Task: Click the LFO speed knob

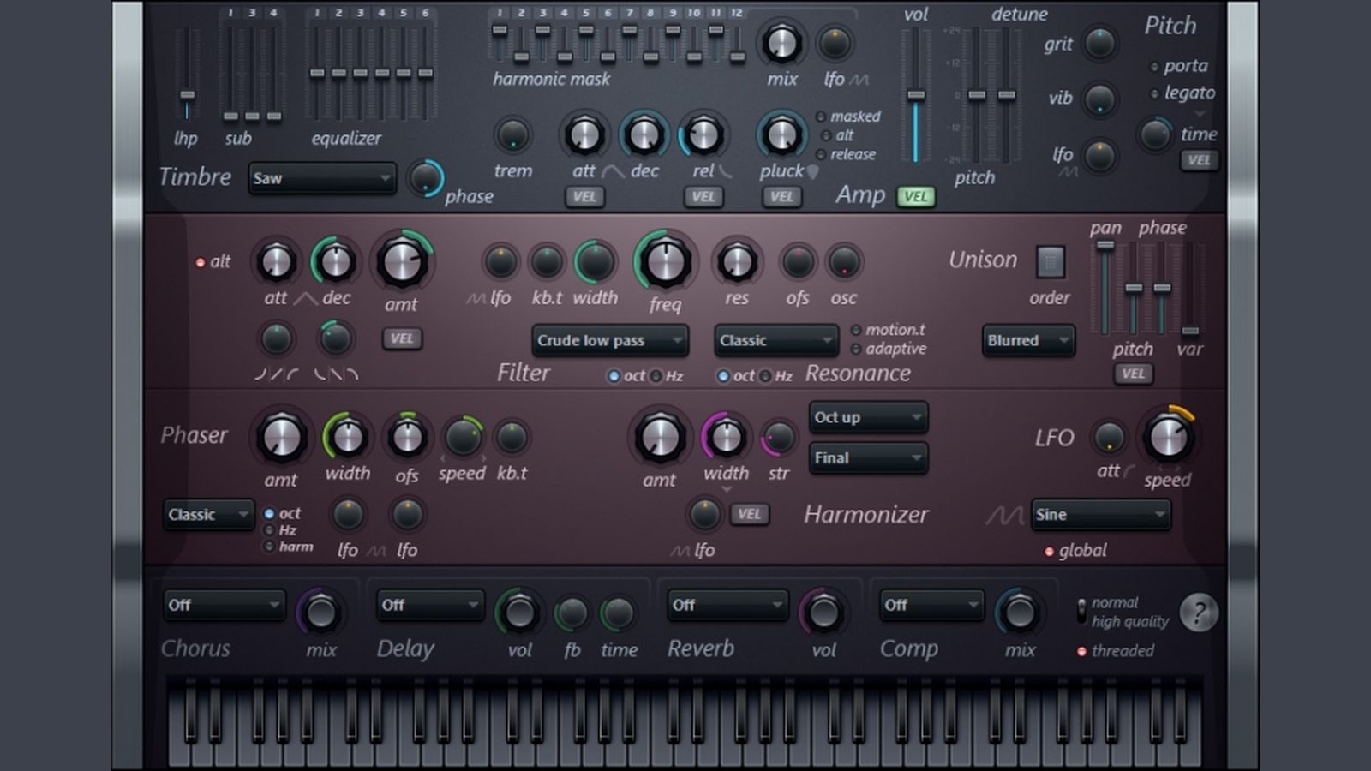Action: (x=1167, y=438)
